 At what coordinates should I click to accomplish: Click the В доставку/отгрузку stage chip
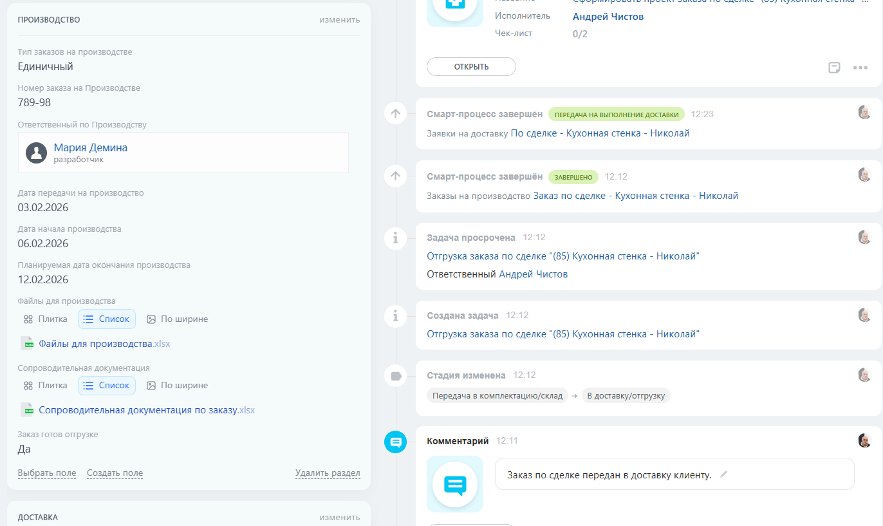click(x=626, y=395)
